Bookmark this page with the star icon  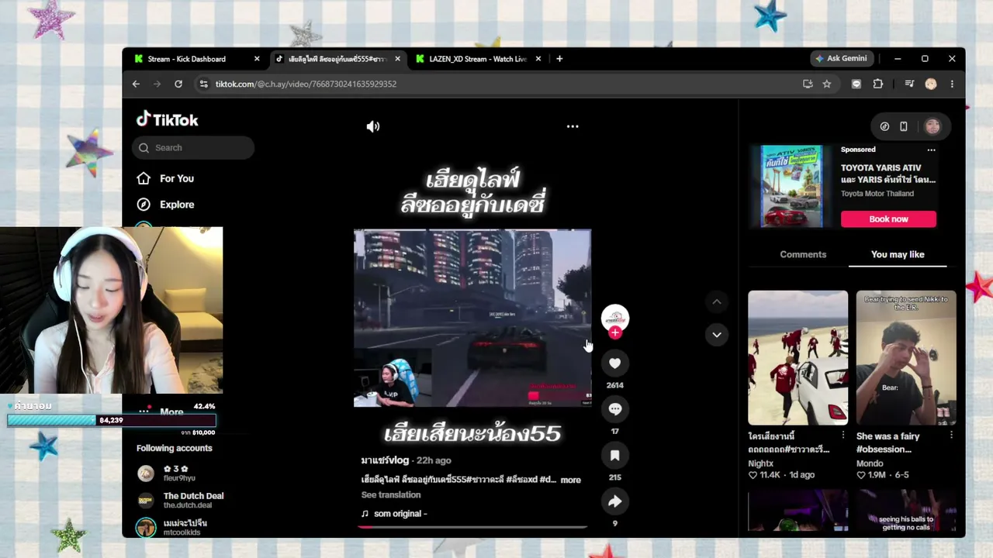(x=827, y=84)
